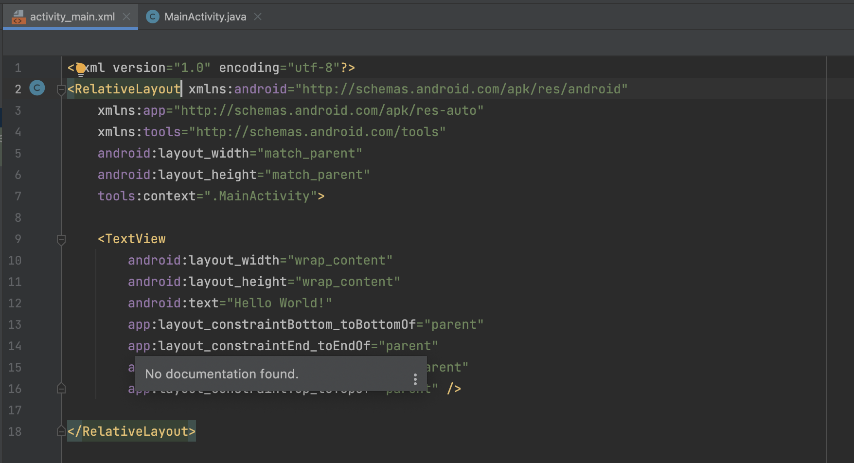This screenshot has width=854, height=463.
Task: Click the "No documentation found." popup text
Action: (222, 374)
